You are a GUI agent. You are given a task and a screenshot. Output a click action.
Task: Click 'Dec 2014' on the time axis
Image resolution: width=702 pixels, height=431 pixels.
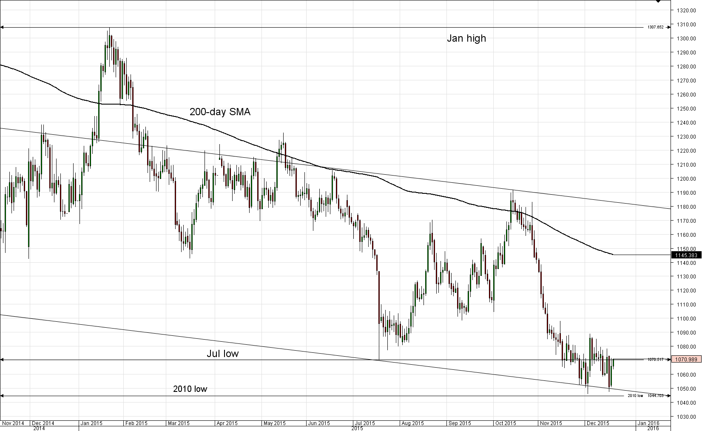pyautogui.click(x=43, y=423)
